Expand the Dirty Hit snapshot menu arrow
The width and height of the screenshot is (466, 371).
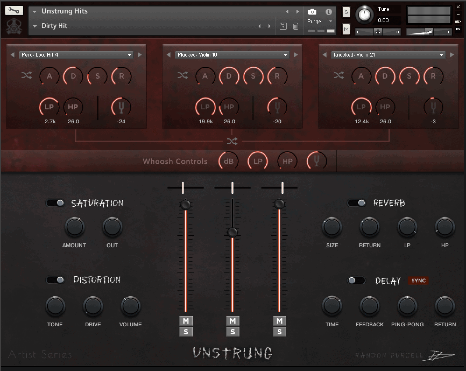[x=35, y=26]
